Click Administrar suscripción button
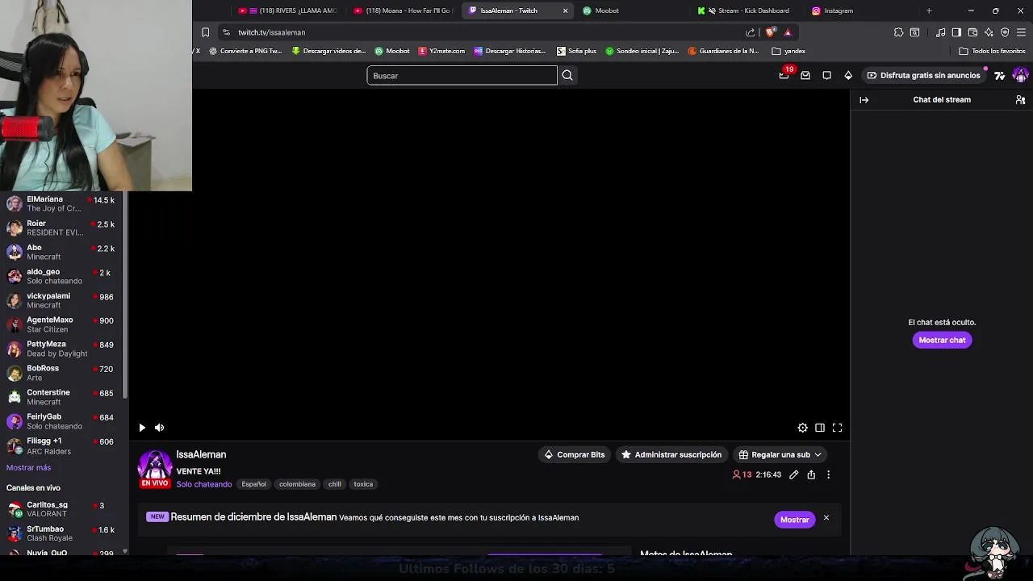 670,454
